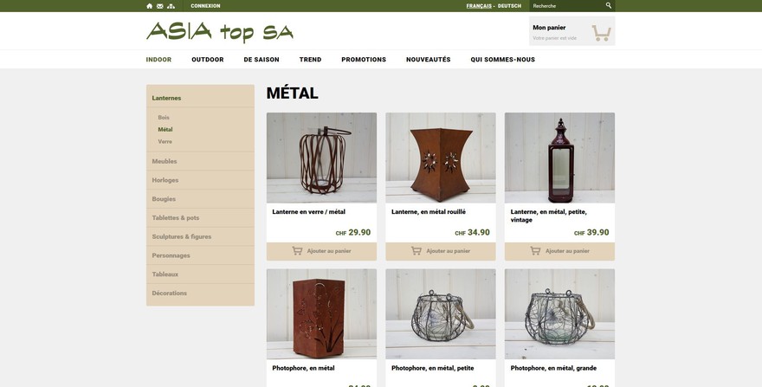762x387 pixels.
Task: Open the Photophore, en métal, petite thumbnail
Action: [440, 313]
